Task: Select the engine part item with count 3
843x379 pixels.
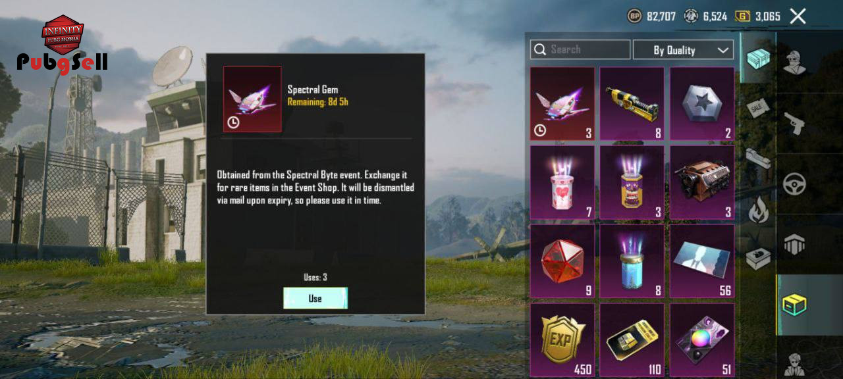Action: (x=702, y=182)
